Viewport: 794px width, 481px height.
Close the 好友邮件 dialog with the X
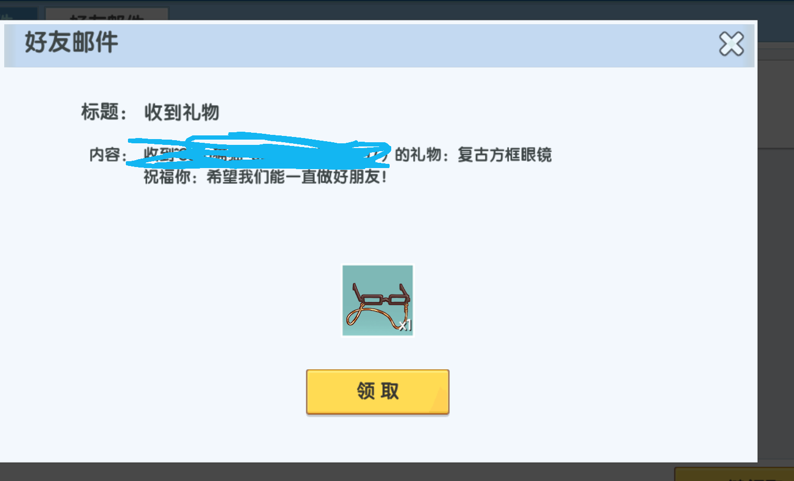(731, 44)
